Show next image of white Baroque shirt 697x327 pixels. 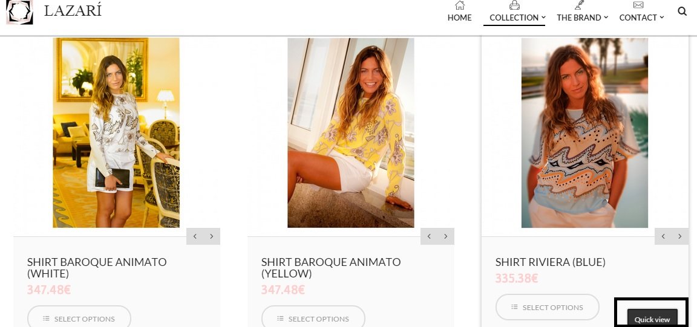[212, 236]
